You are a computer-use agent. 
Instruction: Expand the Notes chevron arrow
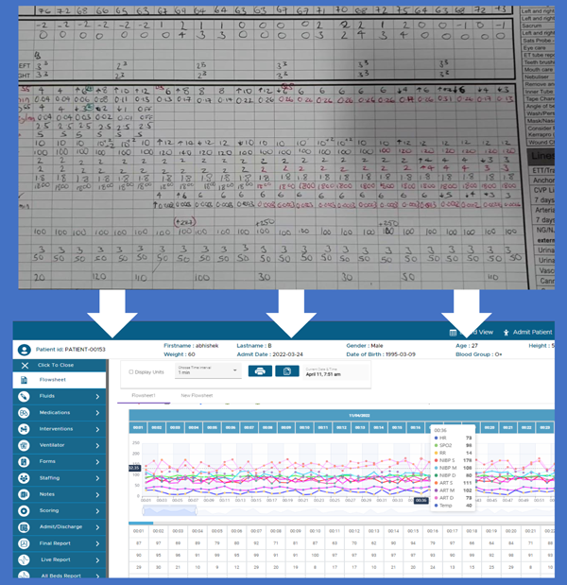(x=97, y=494)
